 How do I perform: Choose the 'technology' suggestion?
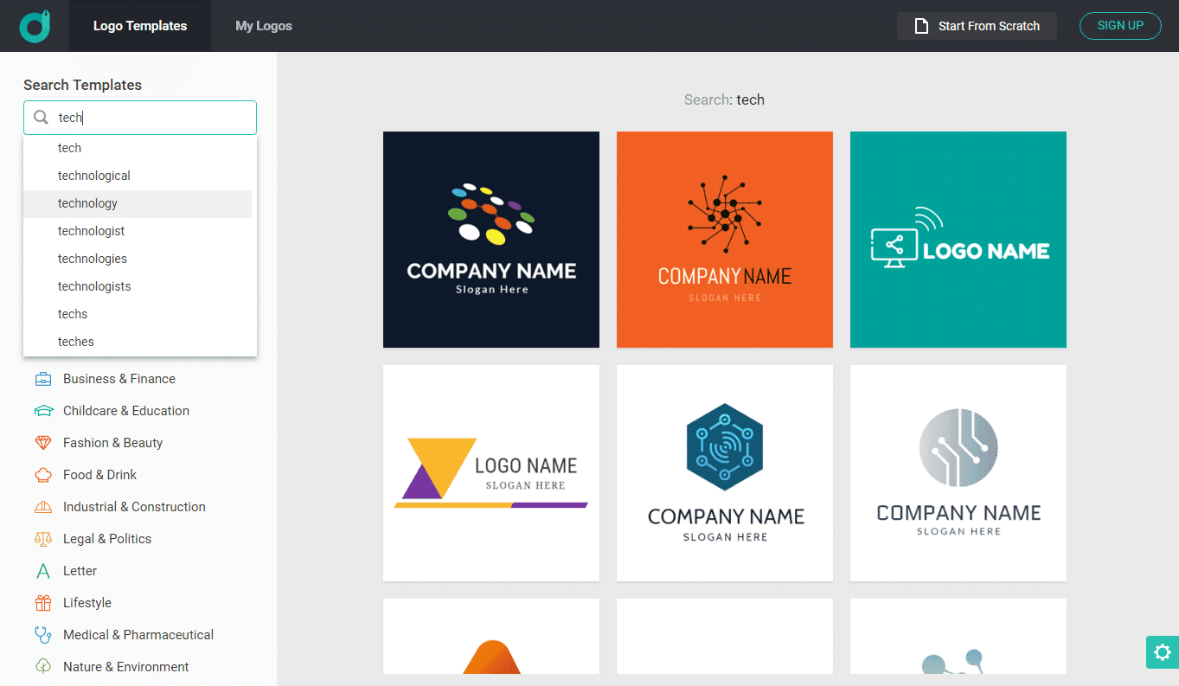click(138, 203)
